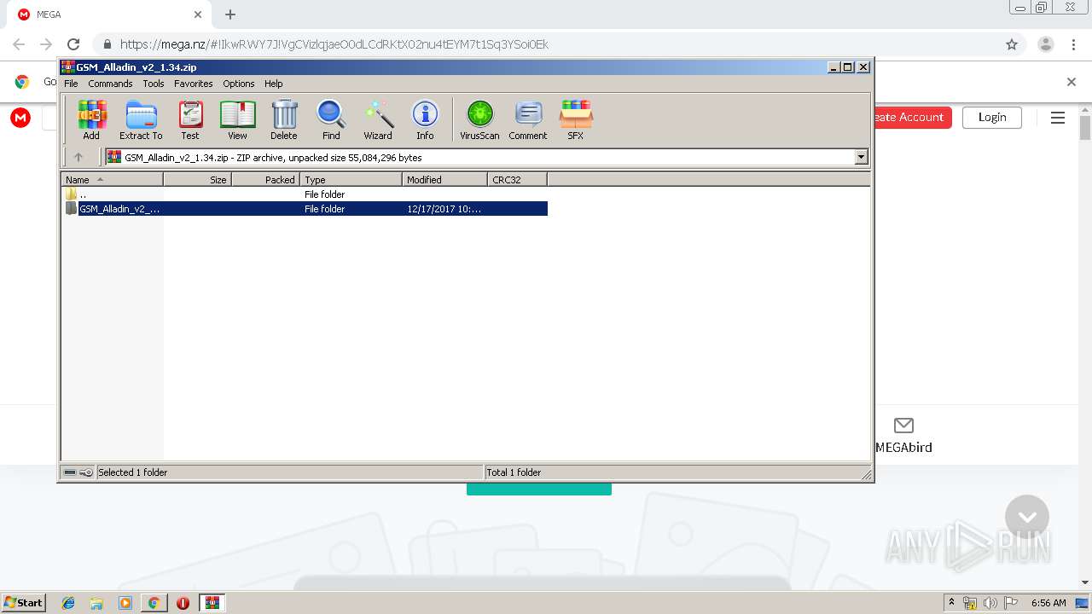Bookmark this page star icon
Image resolution: width=1092 pixels, height=614 pixels.
click(1012, 44)
